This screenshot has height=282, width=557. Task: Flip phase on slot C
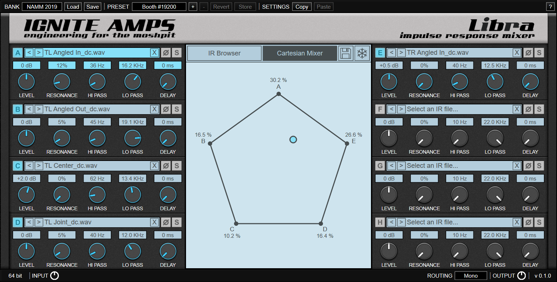tap(166, 166)
